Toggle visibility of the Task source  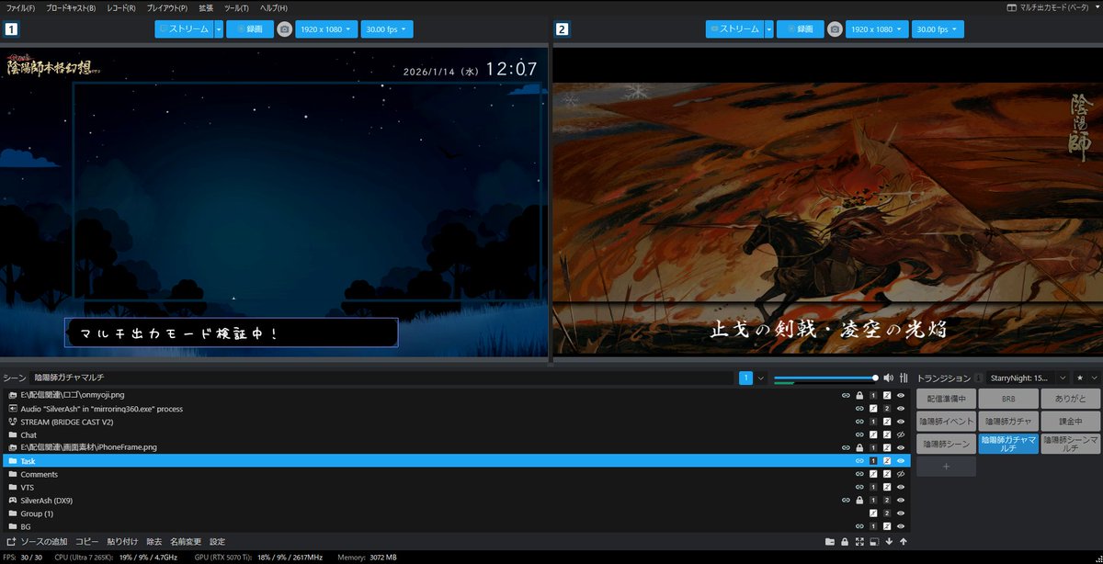tap(902, 461)
